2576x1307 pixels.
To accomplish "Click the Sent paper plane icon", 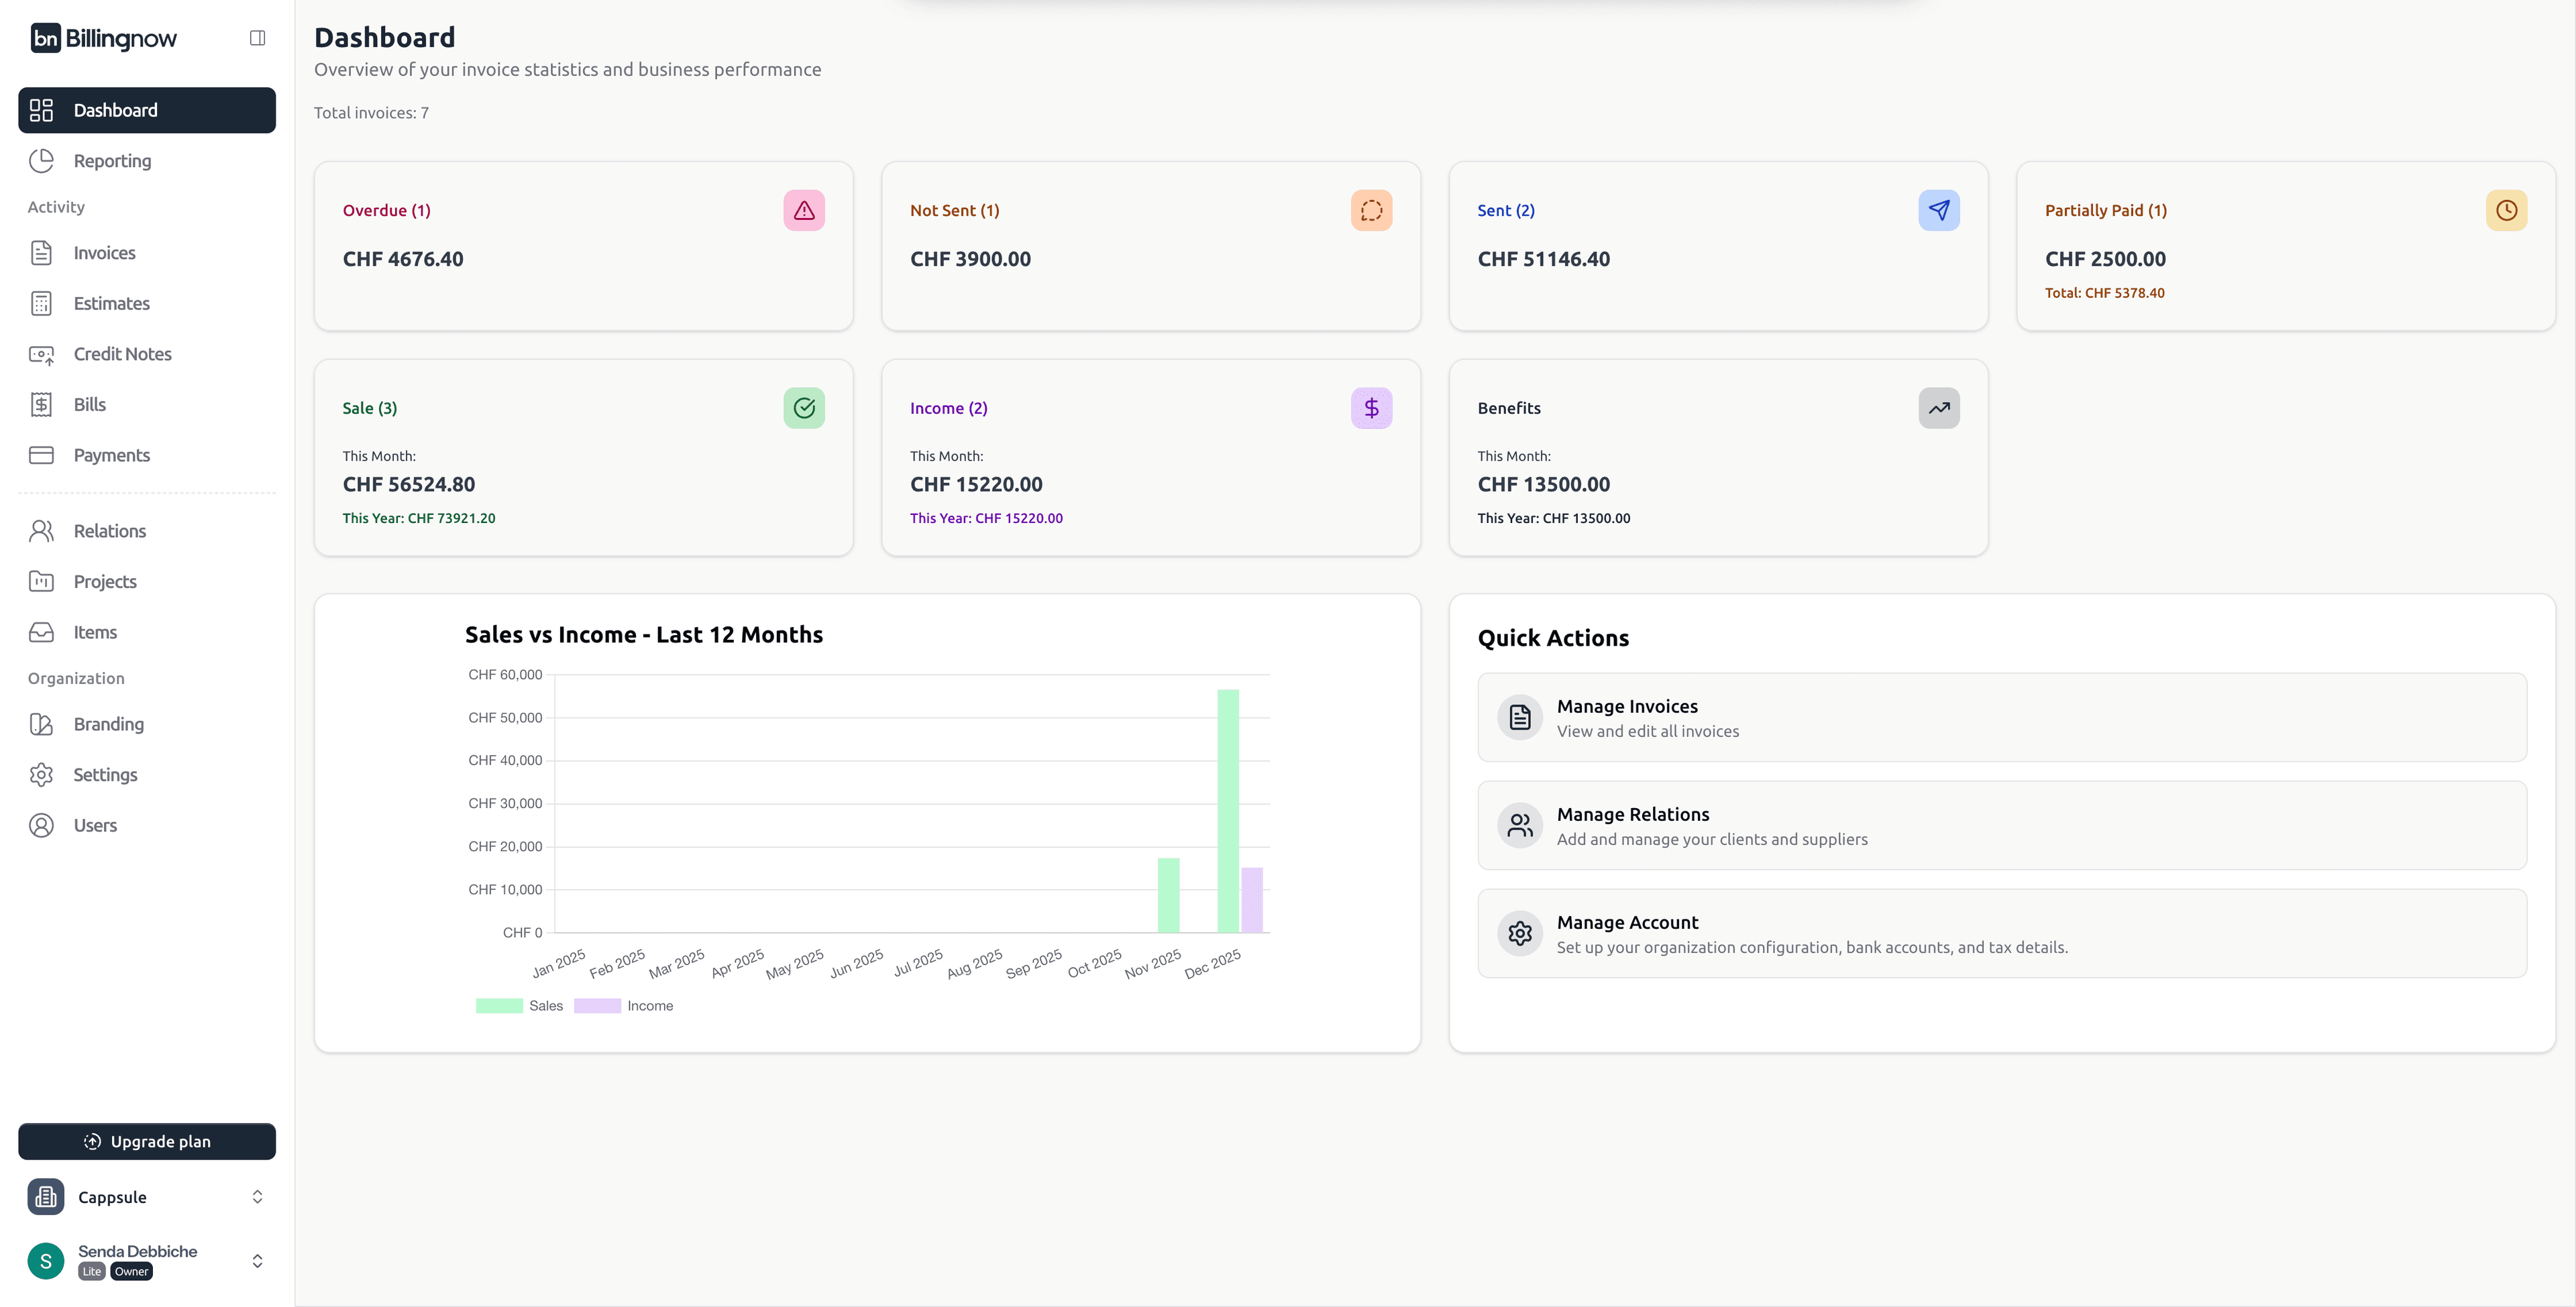I will pyautogui.click(x=1938, y=210).
